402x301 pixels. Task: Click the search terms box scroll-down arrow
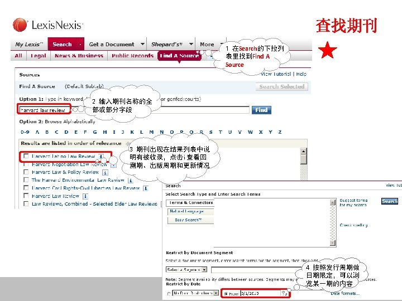point(333,243)
